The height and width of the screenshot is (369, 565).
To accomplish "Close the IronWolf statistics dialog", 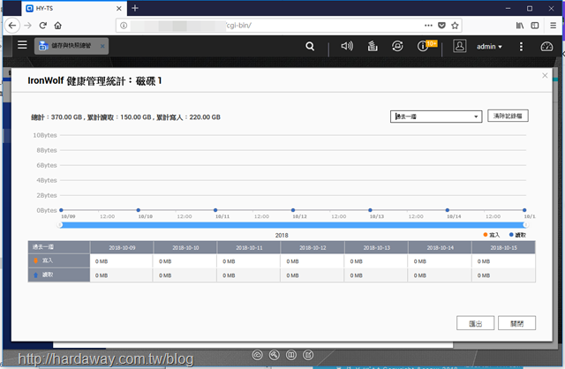I will [x=545, y=75].
